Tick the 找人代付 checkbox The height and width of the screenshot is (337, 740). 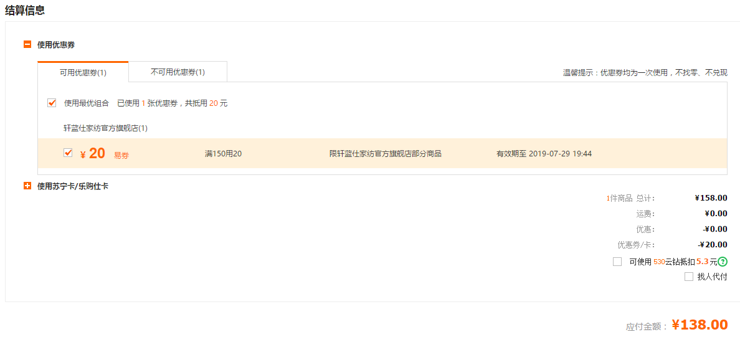(689, 277)
